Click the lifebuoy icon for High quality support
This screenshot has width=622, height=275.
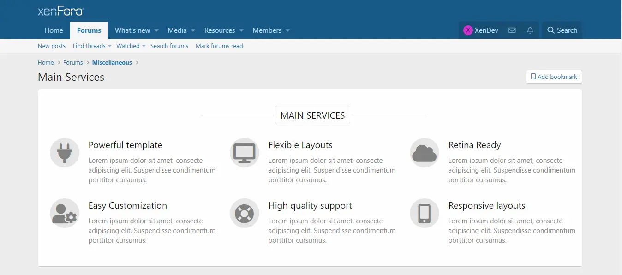pos(245,213)
